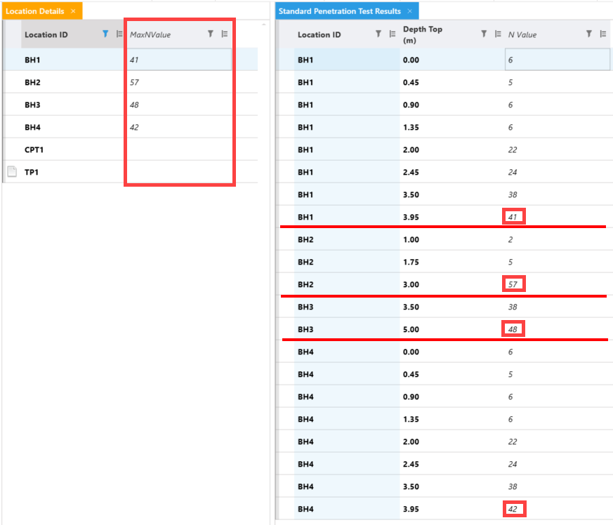The height and width of the screenshot is (525, 613).
Task: Open column menu for Location ID in Location Details
Action: click(119, 34)
